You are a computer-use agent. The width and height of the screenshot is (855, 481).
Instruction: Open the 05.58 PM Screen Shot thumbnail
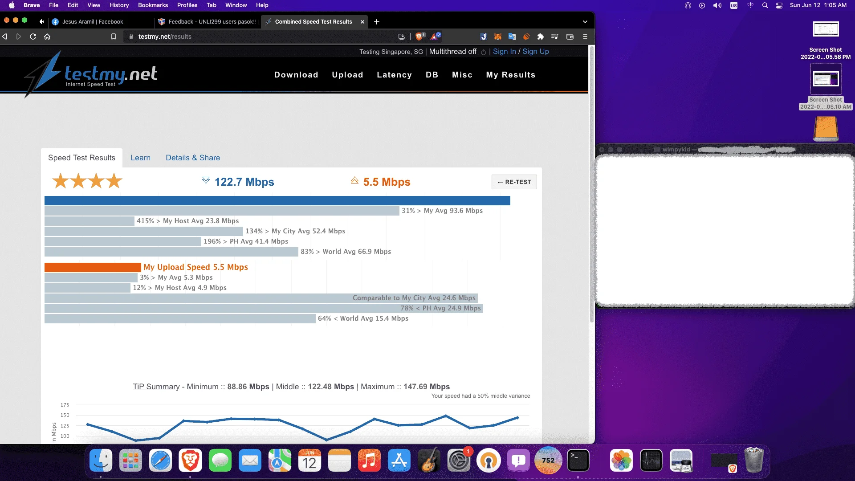(826, 29)
